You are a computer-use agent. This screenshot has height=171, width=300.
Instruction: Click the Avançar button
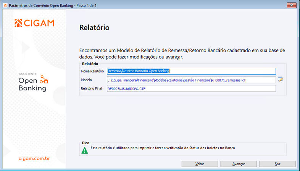(239, 164)
